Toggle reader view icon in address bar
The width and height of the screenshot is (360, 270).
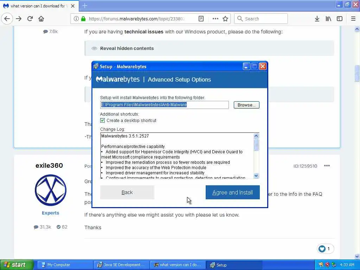[x=201, y=19]
